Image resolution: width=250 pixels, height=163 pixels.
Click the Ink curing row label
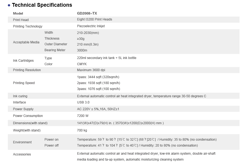[20, 96]
